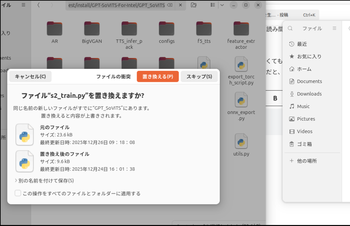The image size is (350, 226).
Task: Open the configs folder icon
Action: coord(167,28)
